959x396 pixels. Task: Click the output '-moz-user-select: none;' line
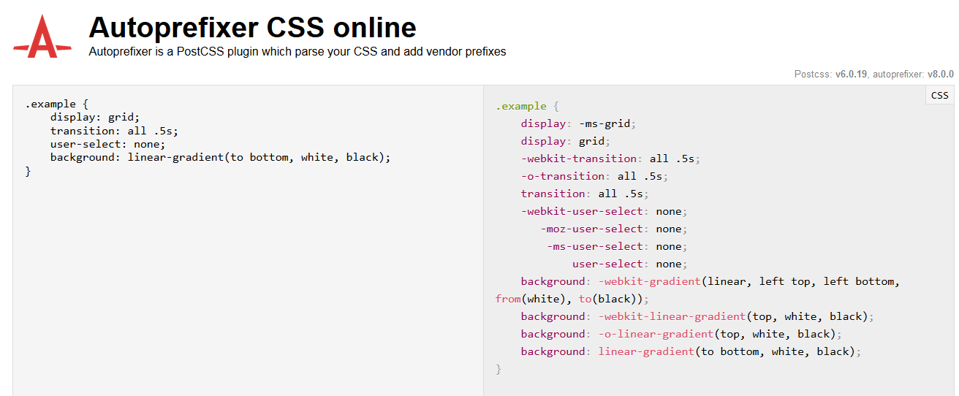614,229
